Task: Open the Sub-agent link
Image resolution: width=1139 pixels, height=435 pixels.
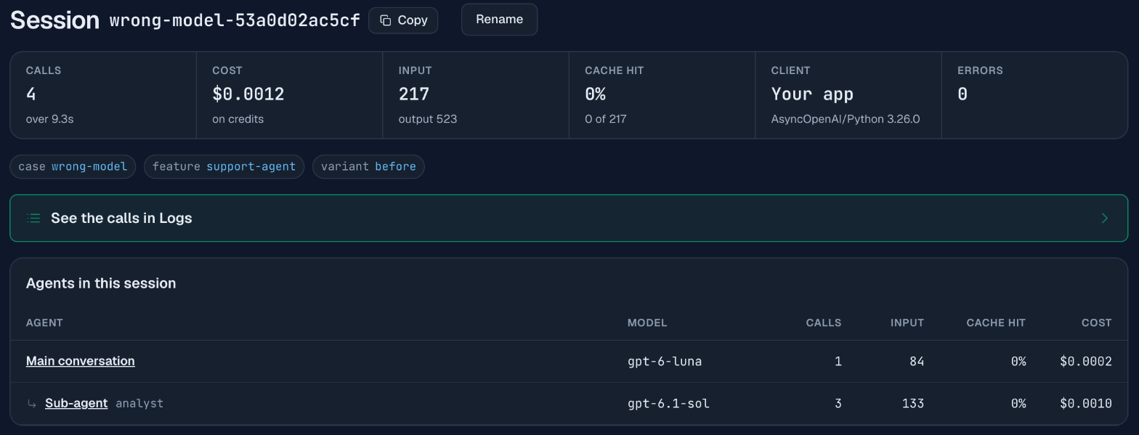Action: coord(76,403)
